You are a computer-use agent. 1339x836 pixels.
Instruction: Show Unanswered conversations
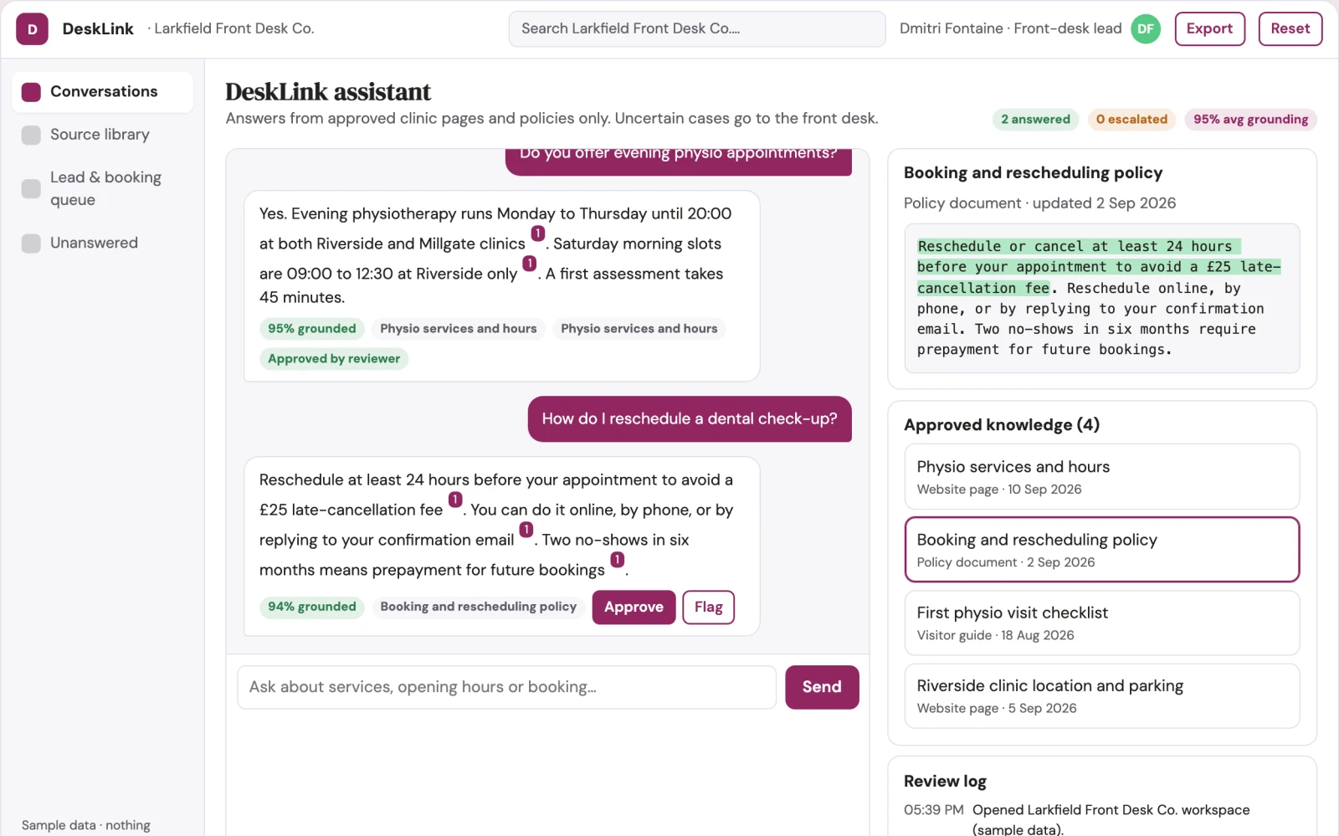pyautogui.click(x=103, y=244)
